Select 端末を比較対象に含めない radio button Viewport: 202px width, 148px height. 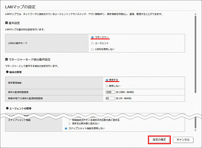coord(70,124)
